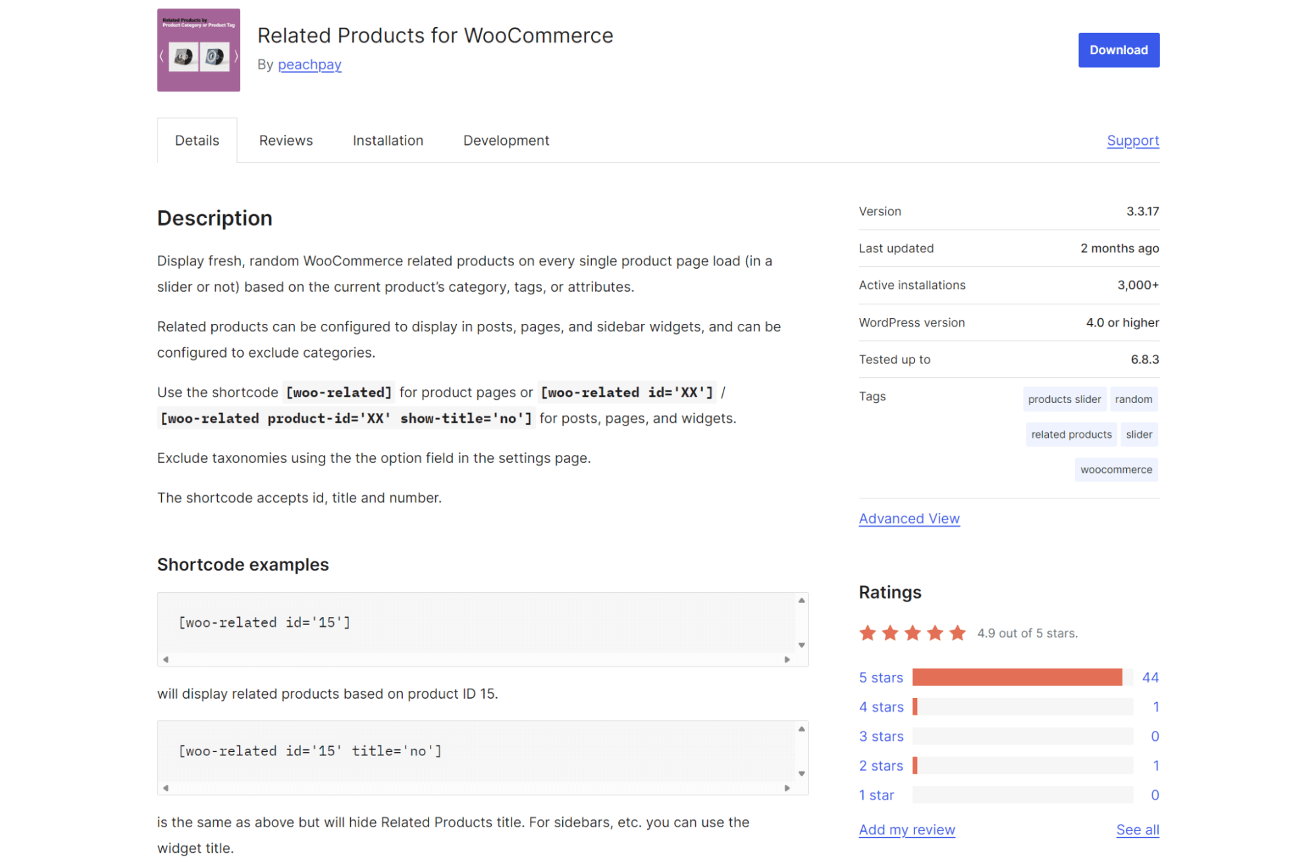The height and width of the screenshot is (862, 1316).
Task: Click See all reviews
Action: 1137,830
